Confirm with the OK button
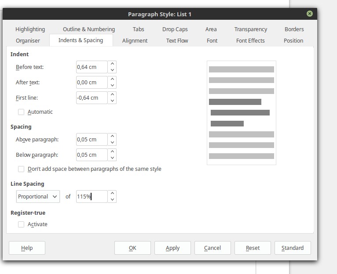This screenshot has height=274, width=337. click(132, 248)
